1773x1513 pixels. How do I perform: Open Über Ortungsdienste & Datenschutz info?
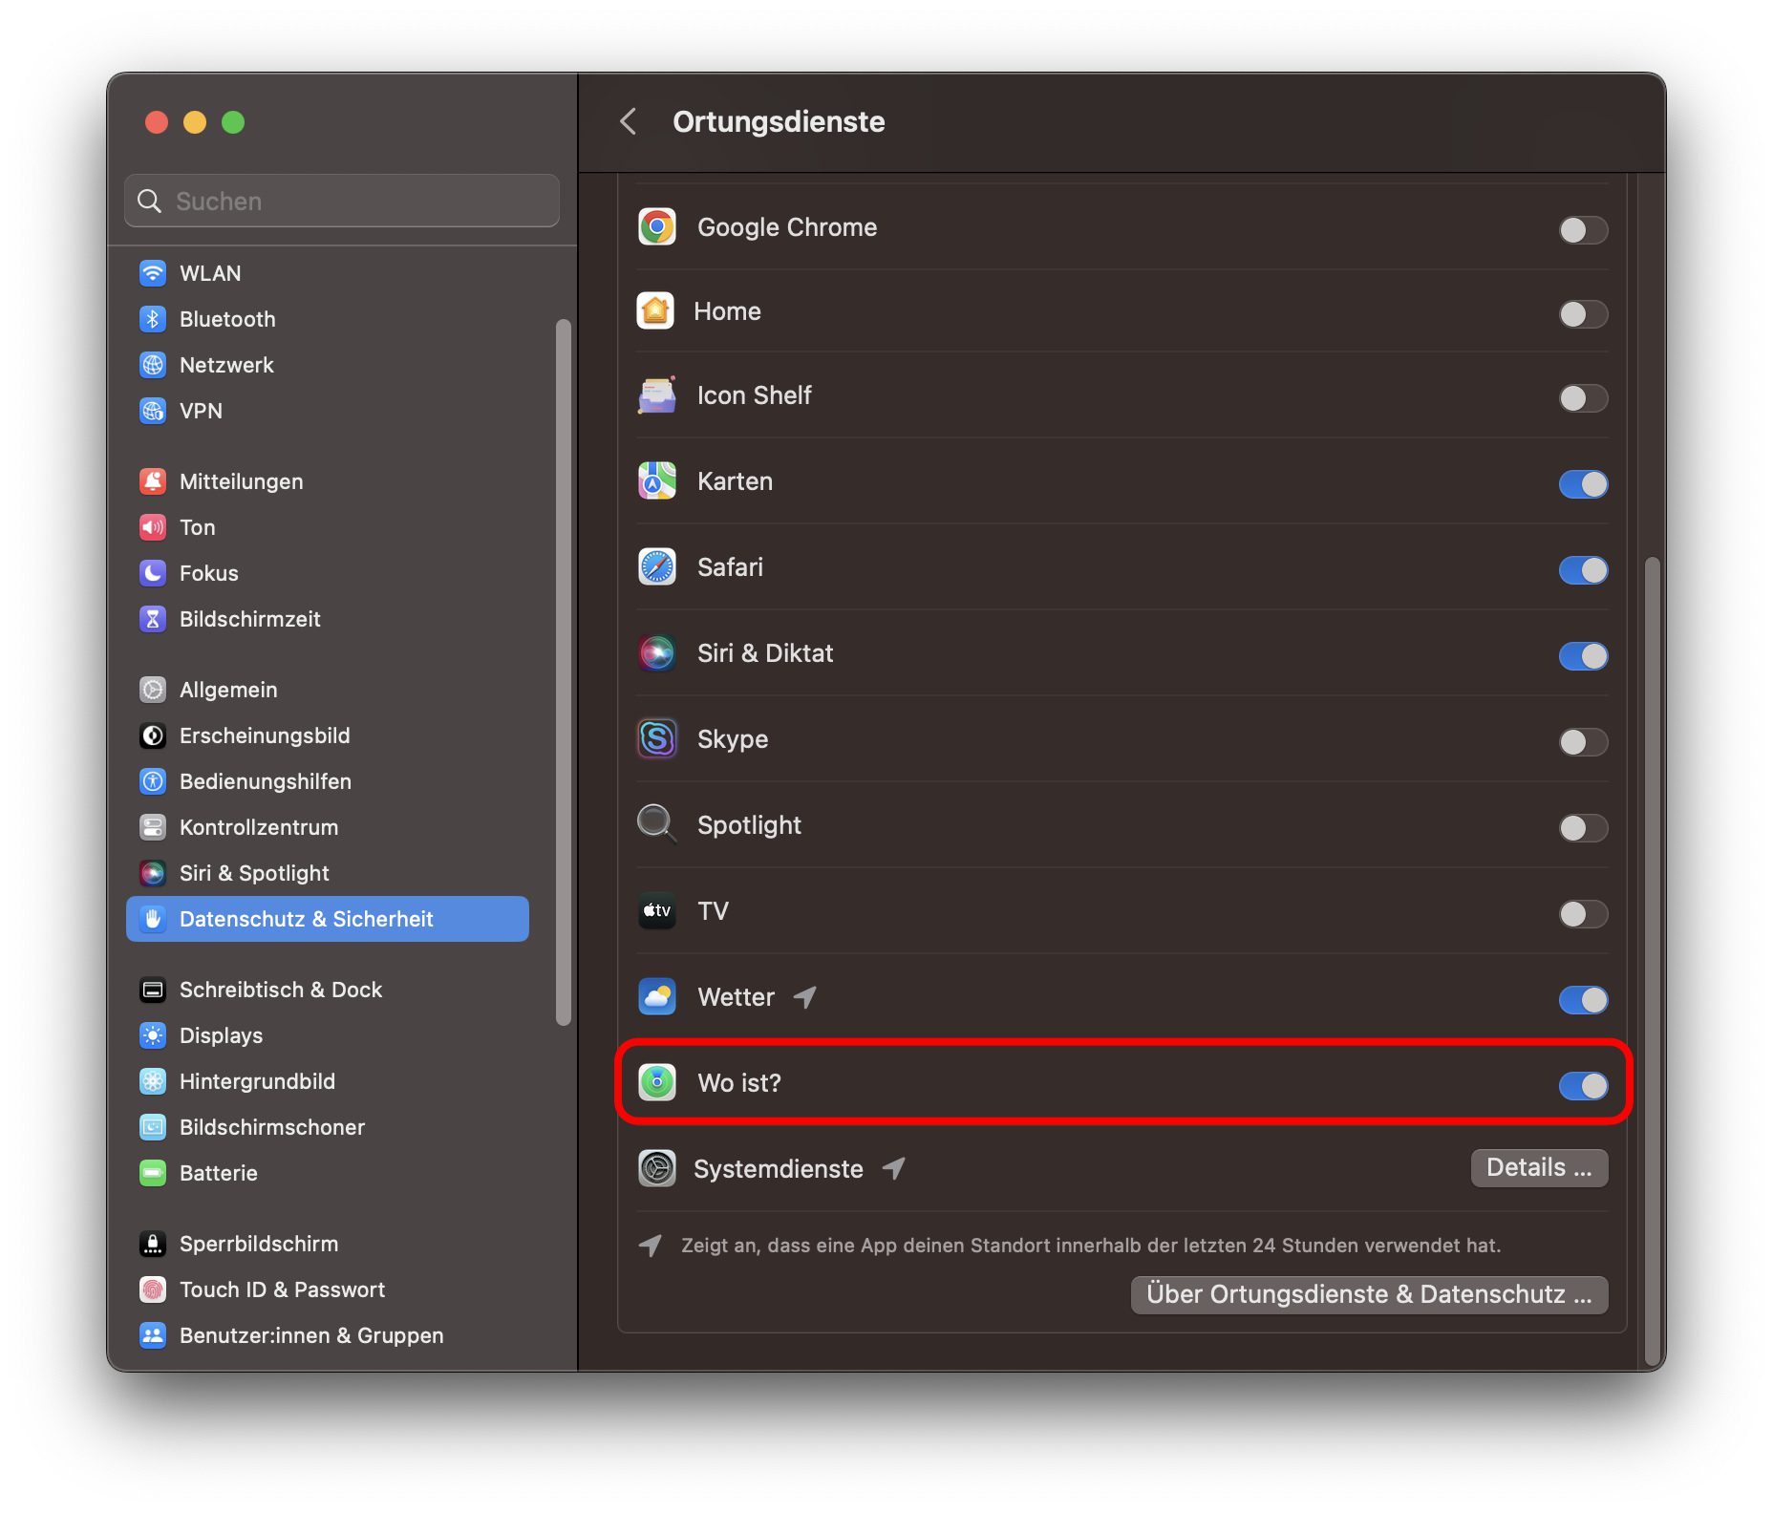[1369, 1294]
